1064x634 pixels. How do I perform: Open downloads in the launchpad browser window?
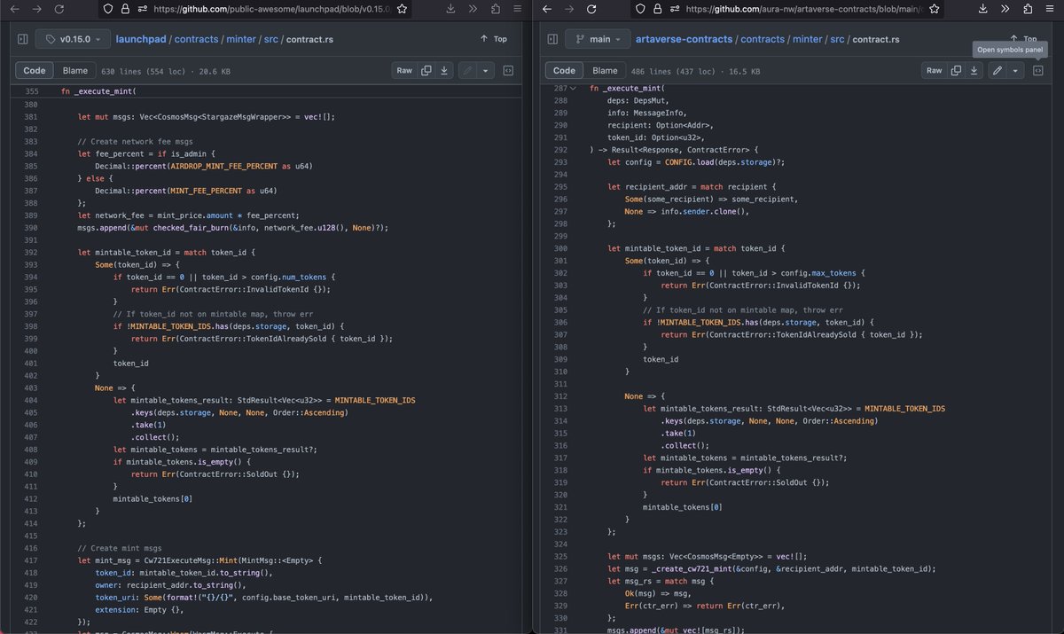pyautogui.click(x=451, y=9)
